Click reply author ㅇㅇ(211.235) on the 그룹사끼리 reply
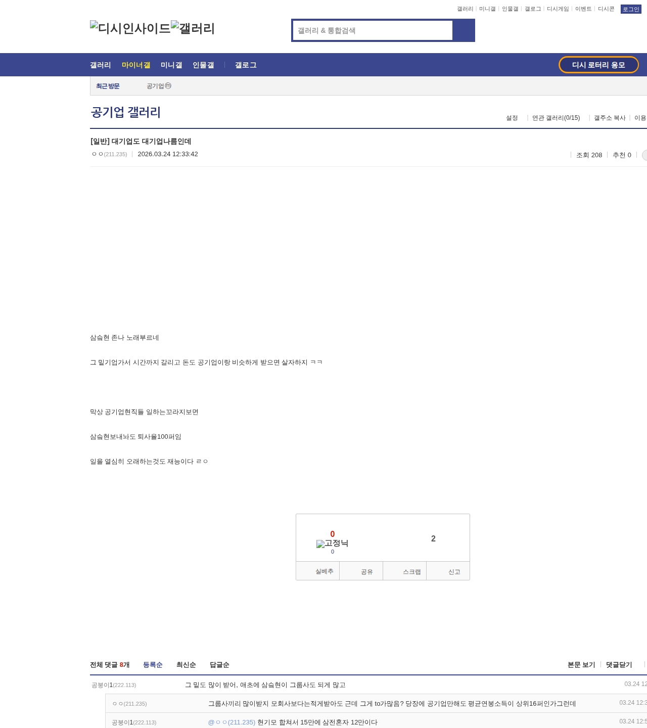The width and height of the screenshot is (647, 728). [129, 704]
